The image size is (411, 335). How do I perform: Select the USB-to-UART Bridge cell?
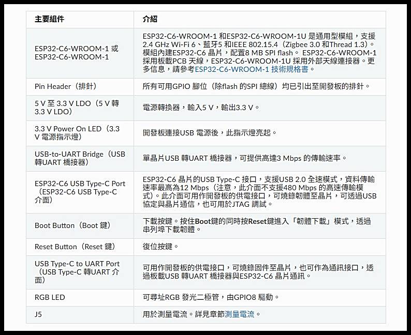80,158
